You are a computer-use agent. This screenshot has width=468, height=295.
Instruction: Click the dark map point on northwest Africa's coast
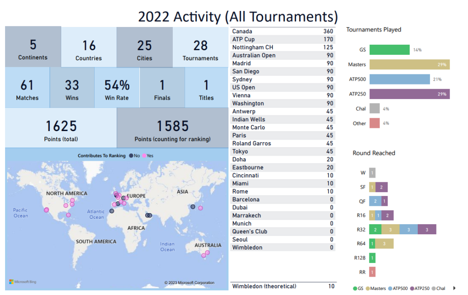[x=112, y=211]
